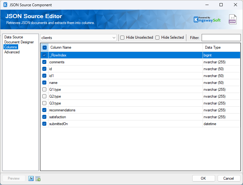Maximize the JSON Source Component window
Screen dimensions: 243x185
click(x=221, y=5)
